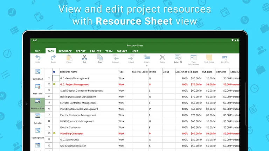Viewport: 269px width, 151px height.
Task: Click the Group column header
Action: [169, 72]
